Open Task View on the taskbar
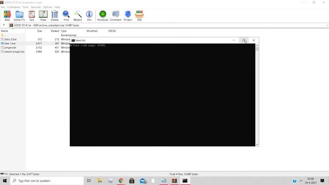This screenshot has width=329, height=185. (x=89, y=181)
